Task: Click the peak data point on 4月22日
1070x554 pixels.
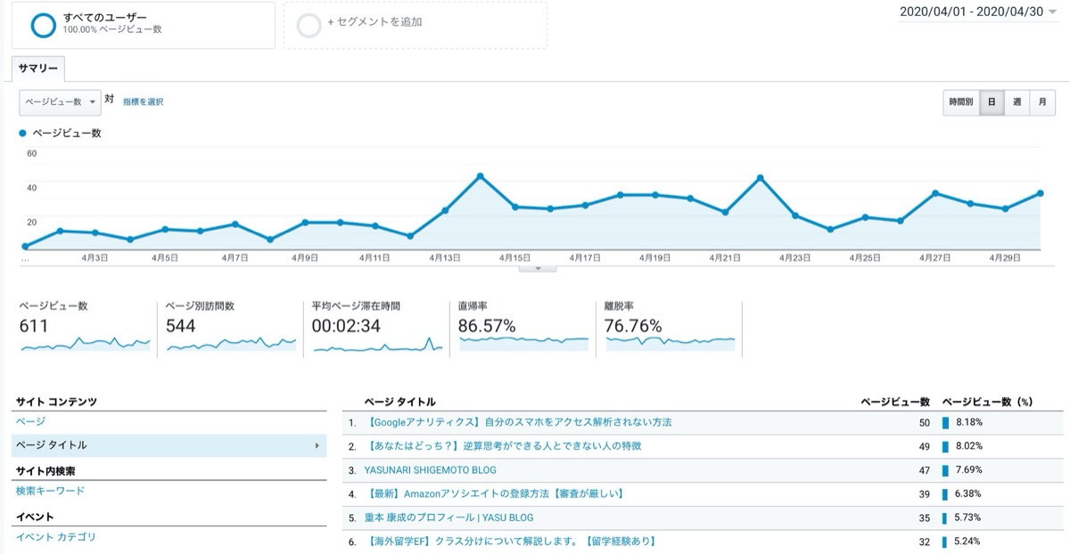Action: click(x=760, y=178)
